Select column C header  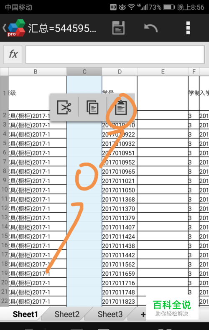[x=84, y=72]
